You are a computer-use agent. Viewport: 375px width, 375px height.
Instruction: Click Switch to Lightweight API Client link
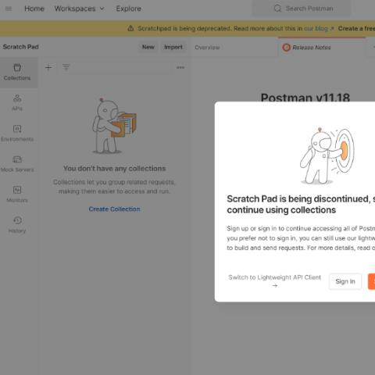[x=275, y=281]
